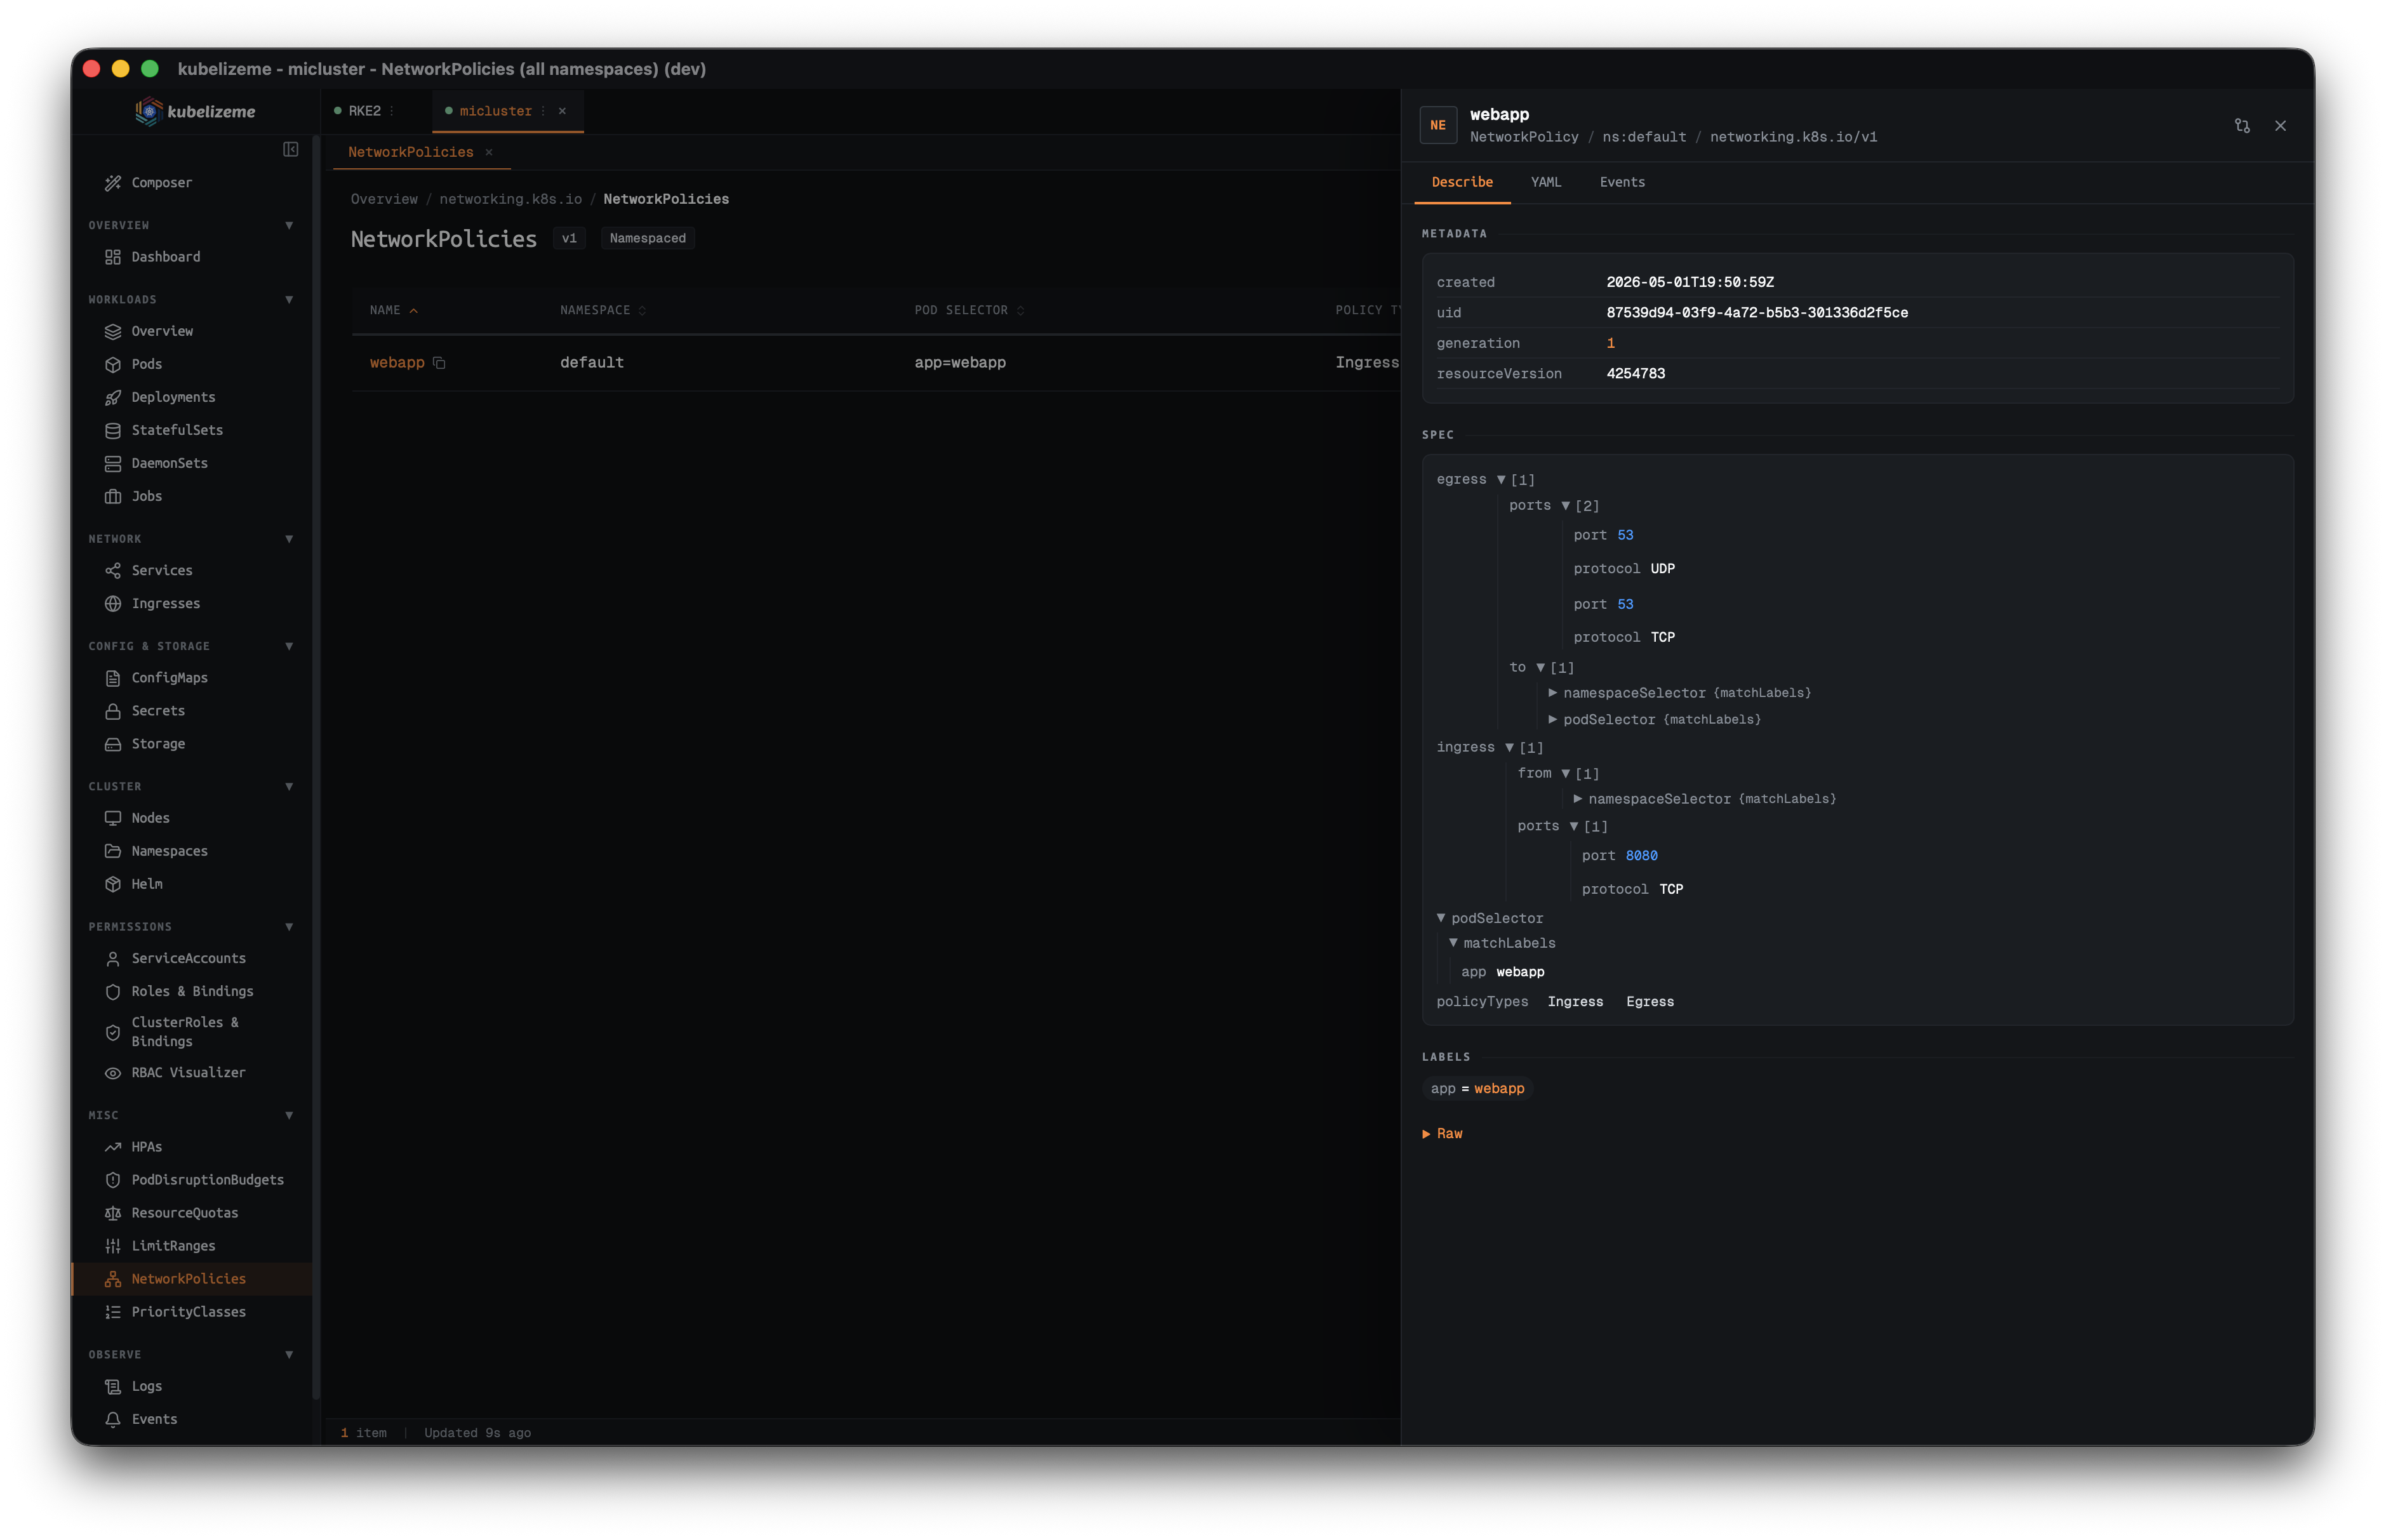Click the Dashboard grid icon

click(113, 257)
